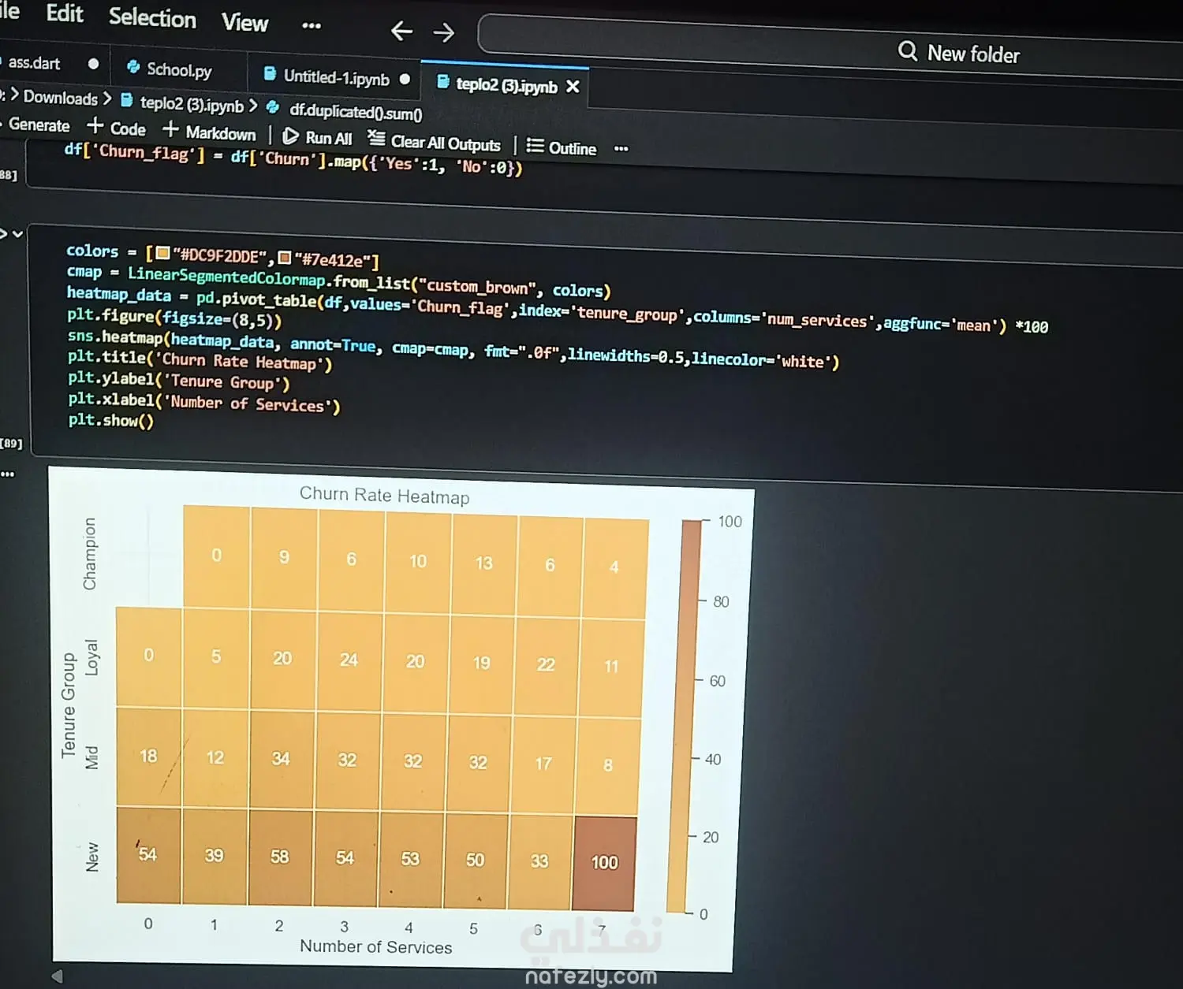Add a new Markdown cell

point(210,132)
